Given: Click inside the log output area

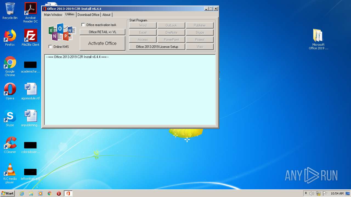Looking at the screenshot, I should tap(130, 90).
